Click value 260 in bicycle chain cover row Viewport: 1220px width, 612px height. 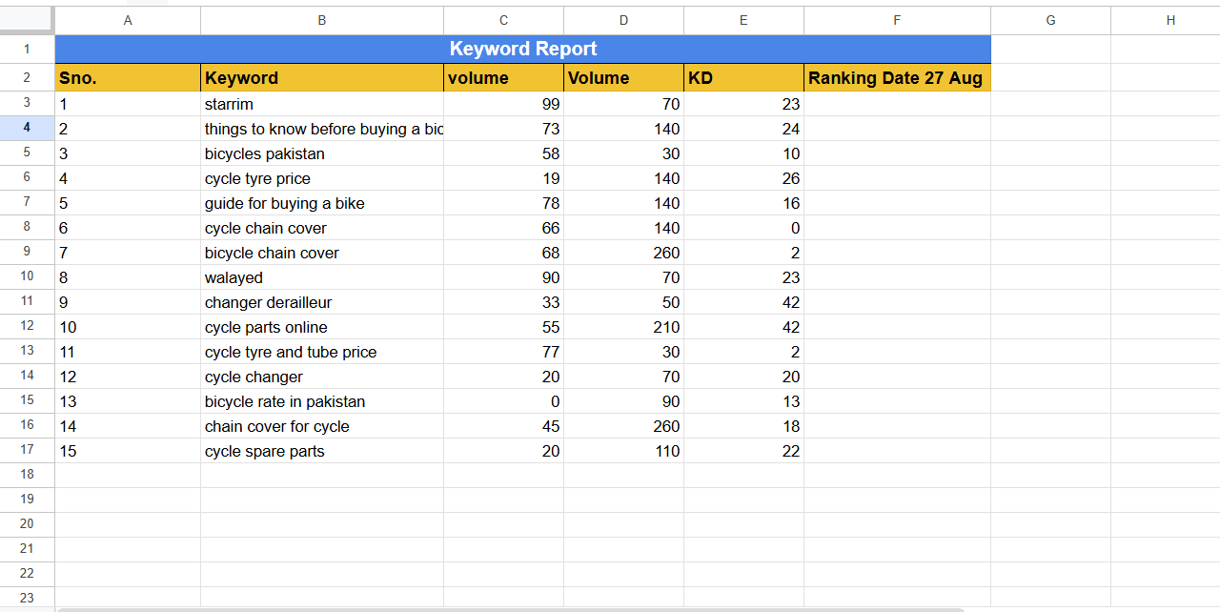[x=623, y=253]
